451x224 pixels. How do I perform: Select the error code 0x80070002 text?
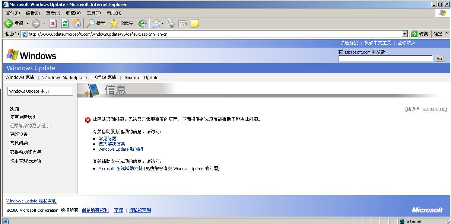tap(426, 109)
